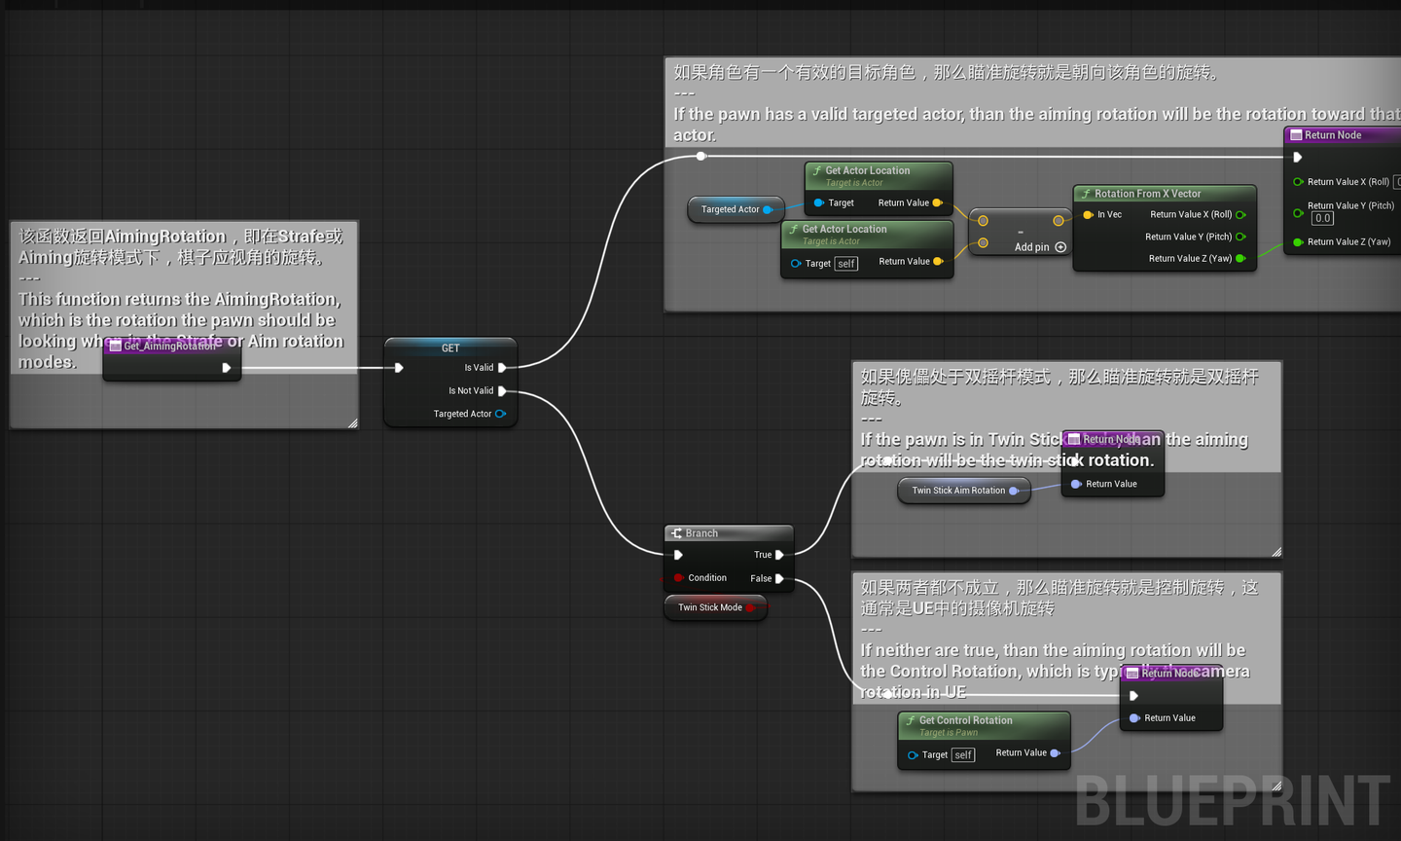Click bottom Return Node's Return Value pin
The width and height of the screenshot is (1401, 841).
[1134, 718]
